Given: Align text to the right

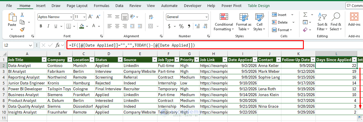Looking at the screenshot, I should pos(124,26).
